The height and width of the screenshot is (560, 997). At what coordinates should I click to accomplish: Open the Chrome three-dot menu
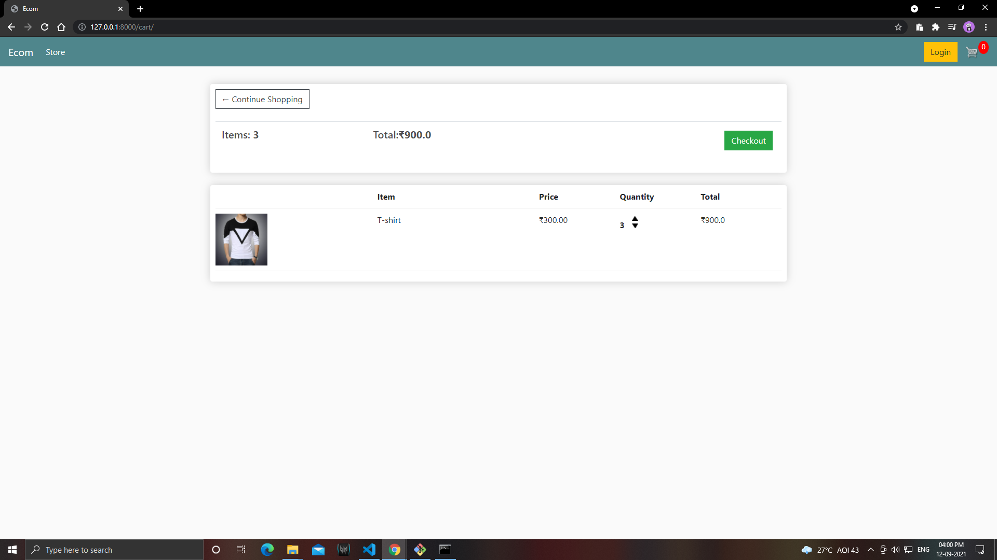pyautogui.click(x=986, y=27)
